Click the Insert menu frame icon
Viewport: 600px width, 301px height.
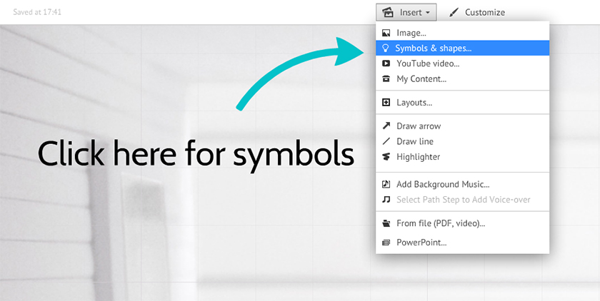(388, 13)
